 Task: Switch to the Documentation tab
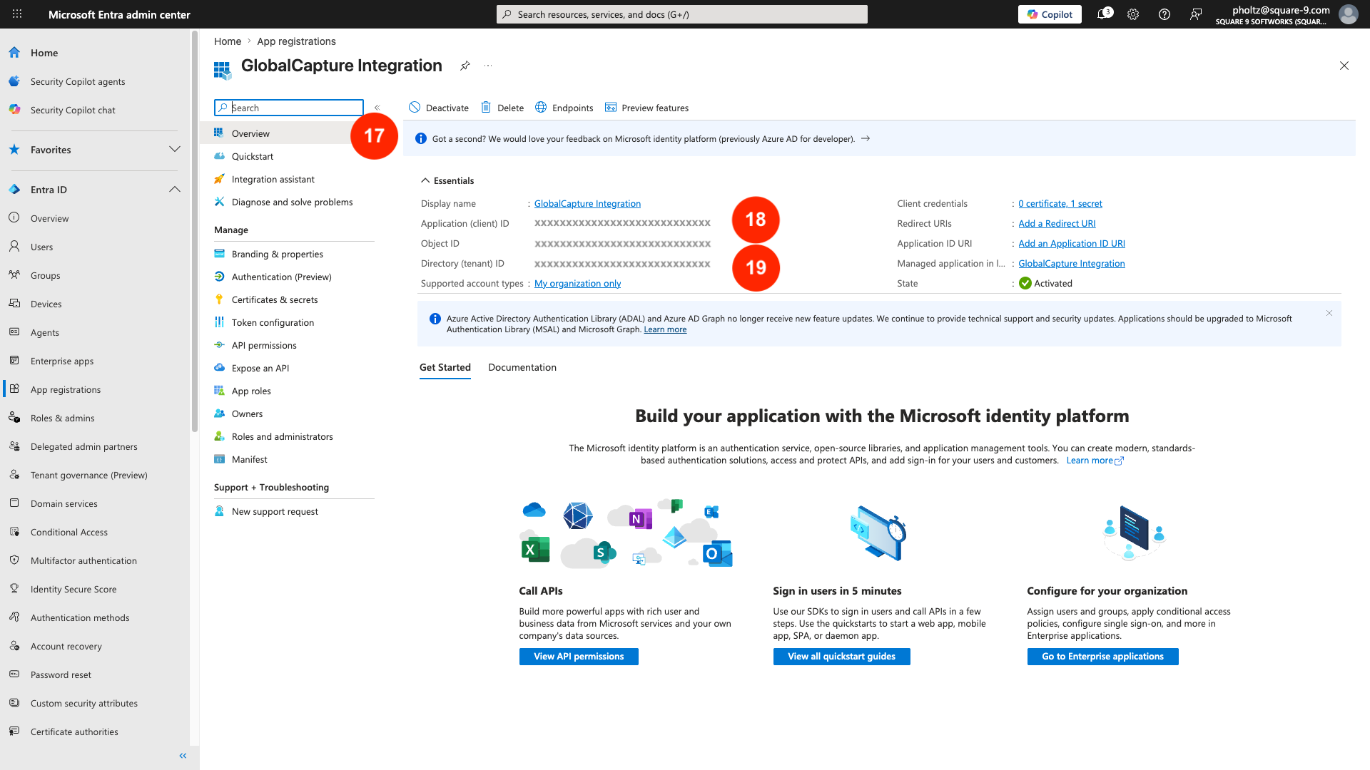[522, 367]
